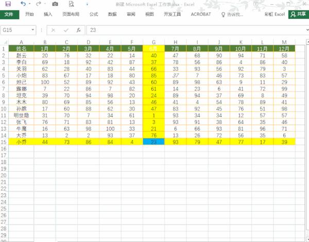This screenshot has height=242, width=309.
Task: Open the undo history dropdown arrow
Action: tap(29, 4)
